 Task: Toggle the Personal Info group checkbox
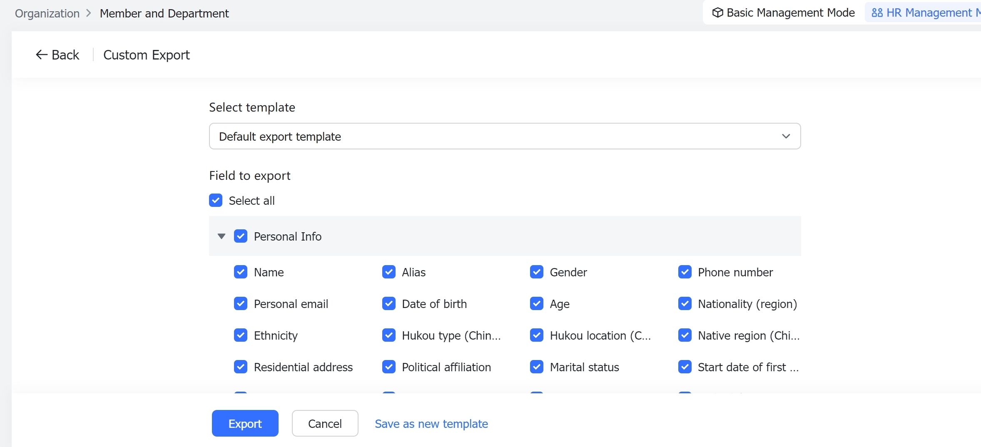click(241, 236)
